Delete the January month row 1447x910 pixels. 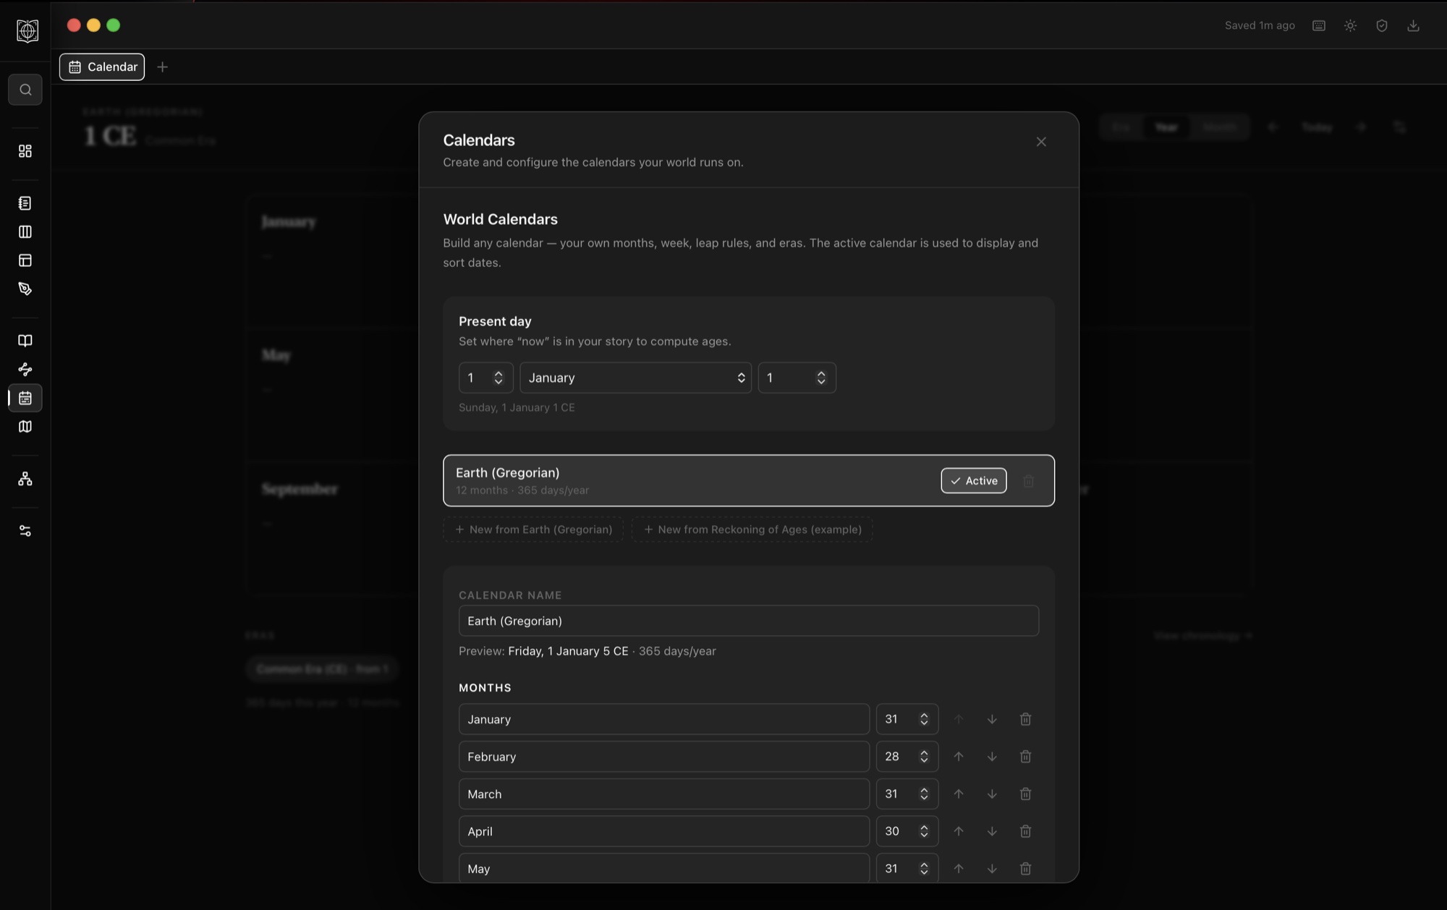point(1025,719)
